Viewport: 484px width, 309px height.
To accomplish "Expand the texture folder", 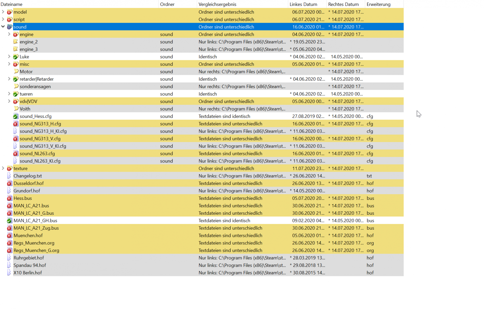I will click(x=3, y=168).
